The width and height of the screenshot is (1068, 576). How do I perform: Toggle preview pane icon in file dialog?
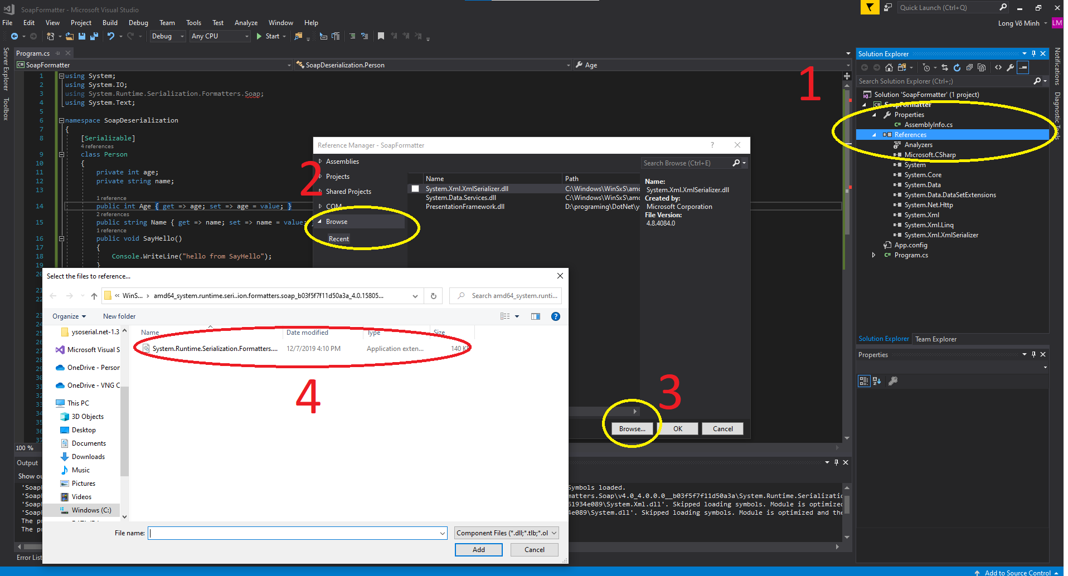click(536, 316)
